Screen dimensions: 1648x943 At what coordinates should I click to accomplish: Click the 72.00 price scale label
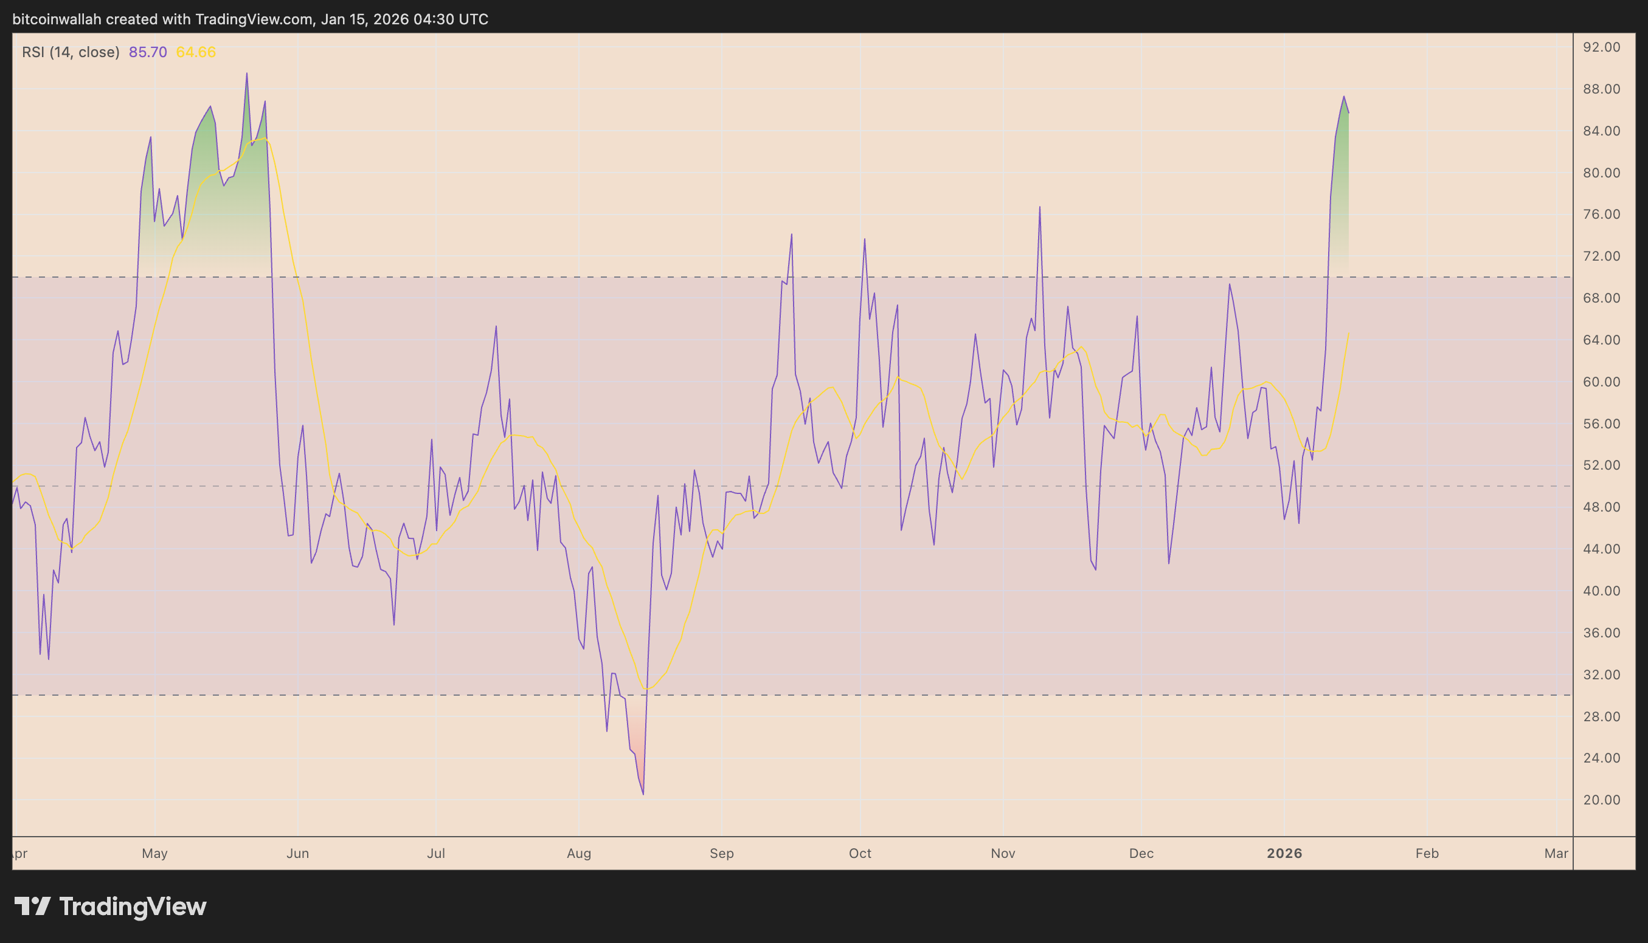(x=1601, y=256)
